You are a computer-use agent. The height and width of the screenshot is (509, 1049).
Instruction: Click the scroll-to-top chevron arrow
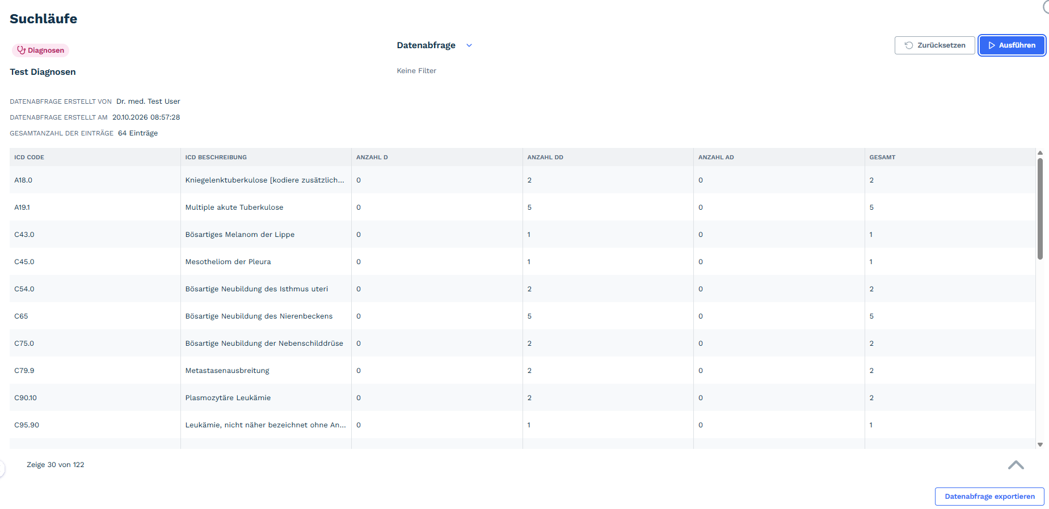1016,465
